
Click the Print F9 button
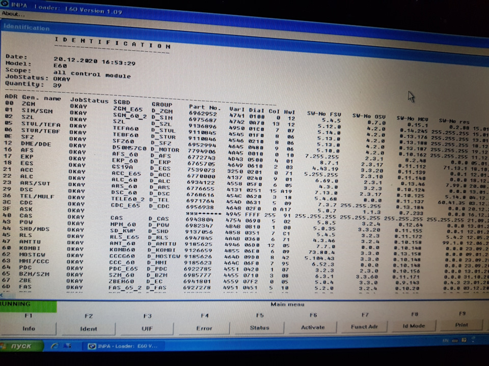point(461,325)
